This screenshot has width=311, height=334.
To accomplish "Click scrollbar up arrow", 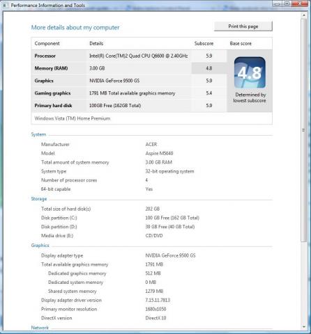I will click(x=304, y=15).
